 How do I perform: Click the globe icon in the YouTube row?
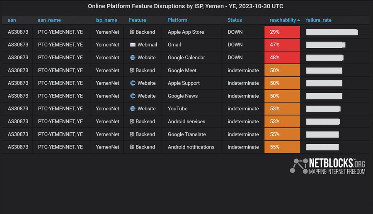[x=133, y=109]
